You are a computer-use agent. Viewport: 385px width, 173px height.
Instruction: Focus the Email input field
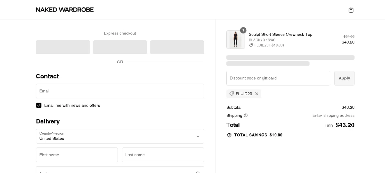click(120, 91)
